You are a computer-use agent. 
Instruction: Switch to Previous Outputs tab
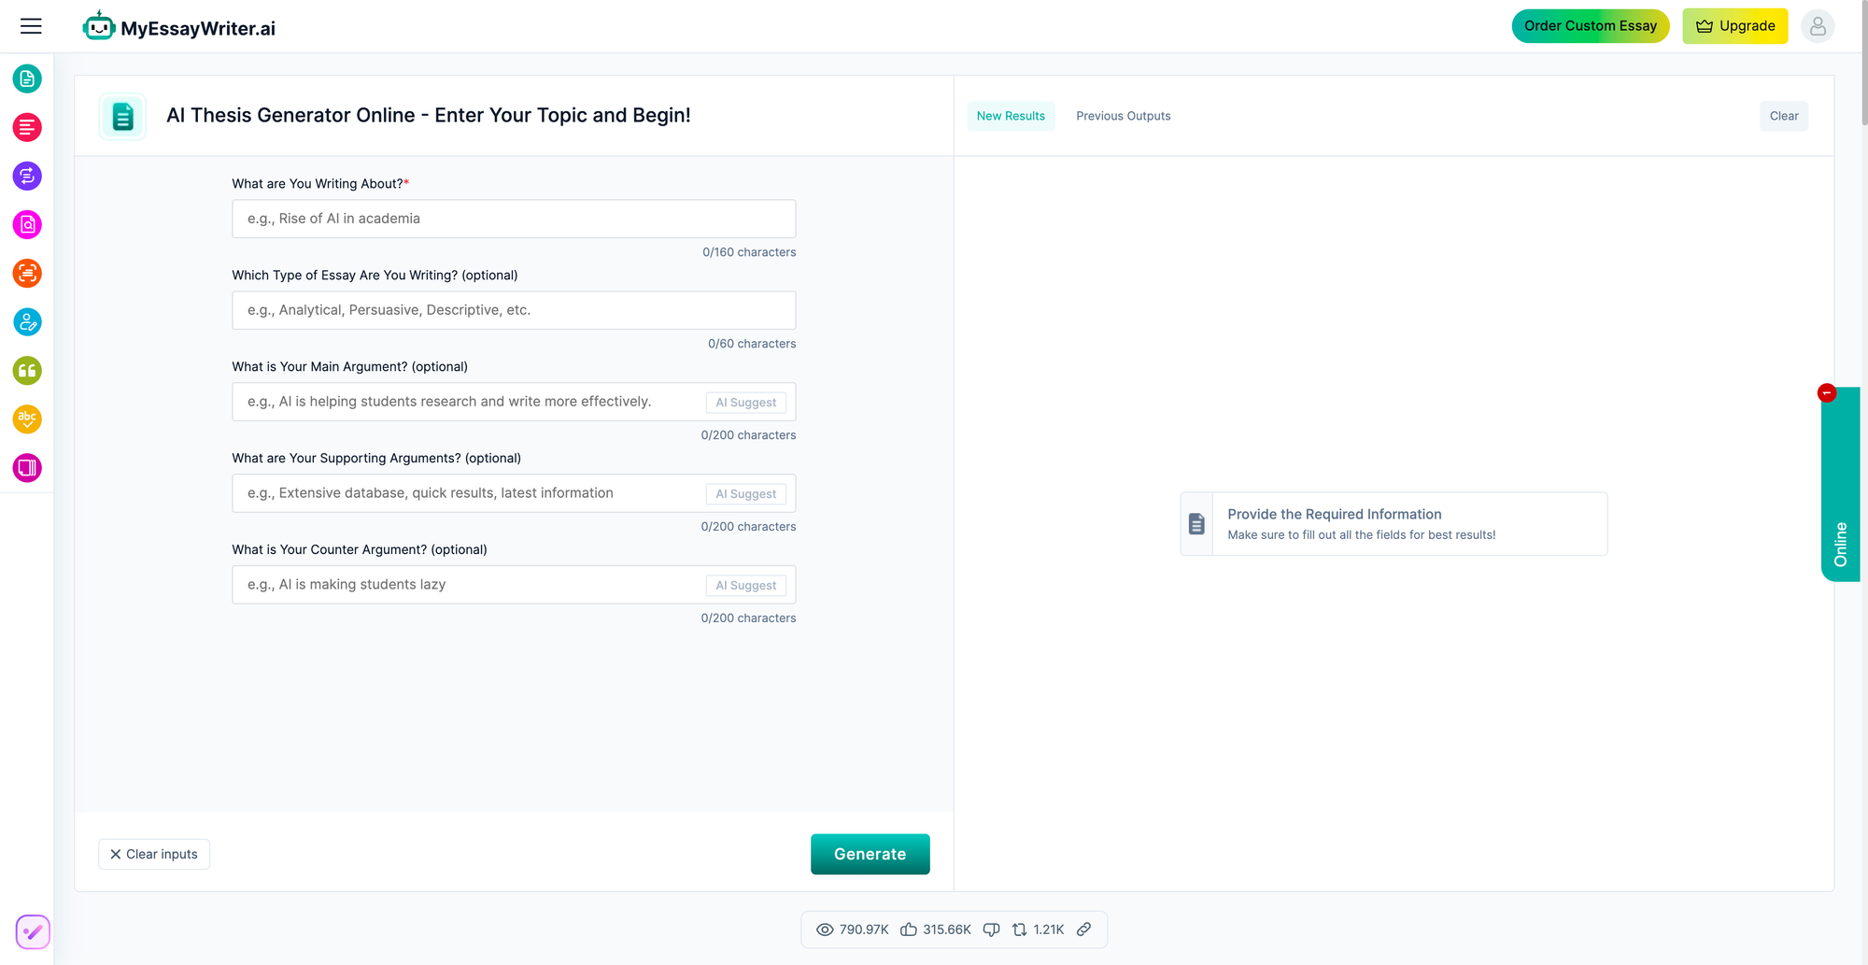[x=1123, y=116]
